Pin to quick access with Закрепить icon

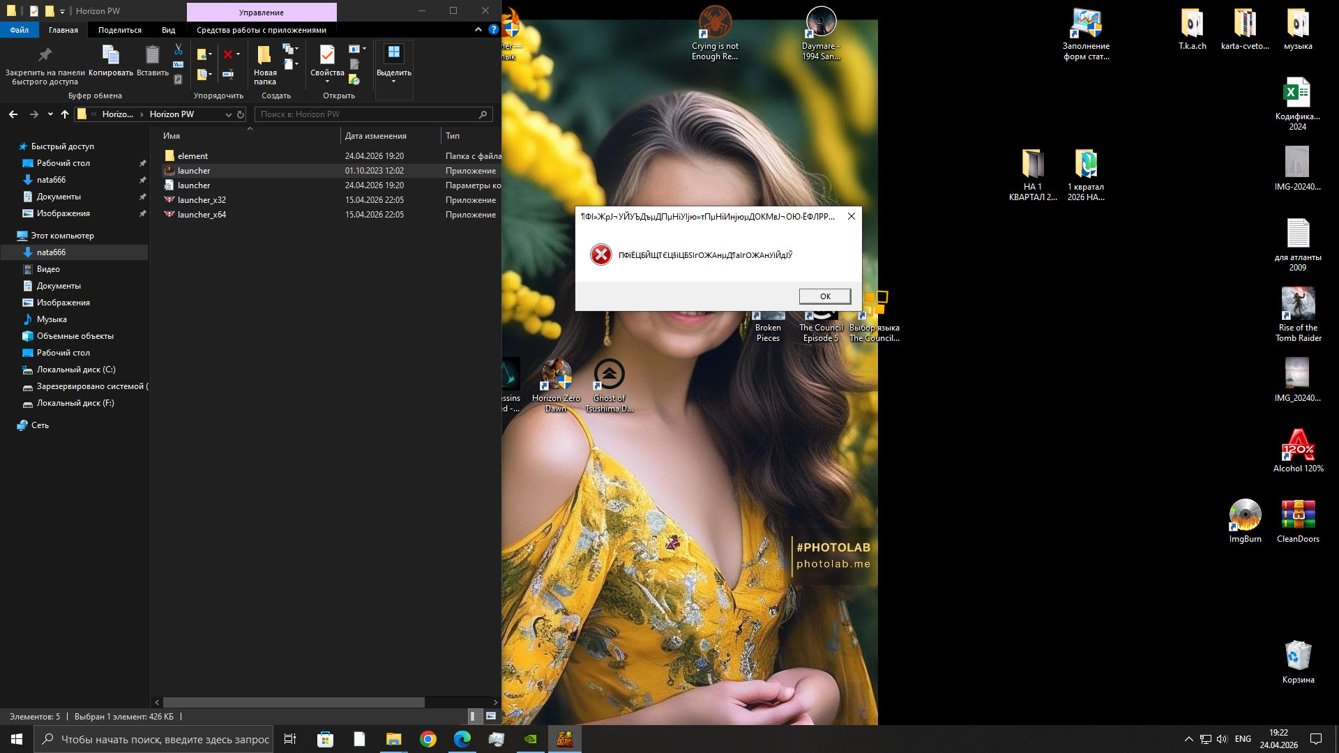pyautogui.click(x=45, y=65)
